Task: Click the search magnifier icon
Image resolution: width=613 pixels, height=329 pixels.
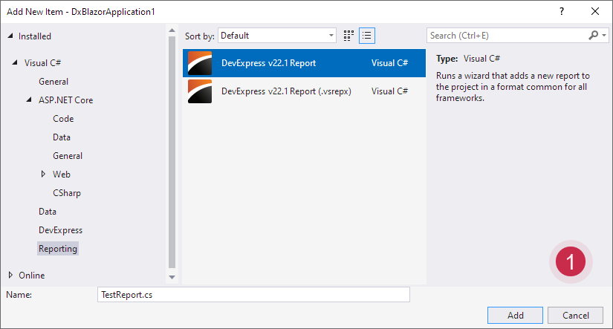Action: pos(593,36)
